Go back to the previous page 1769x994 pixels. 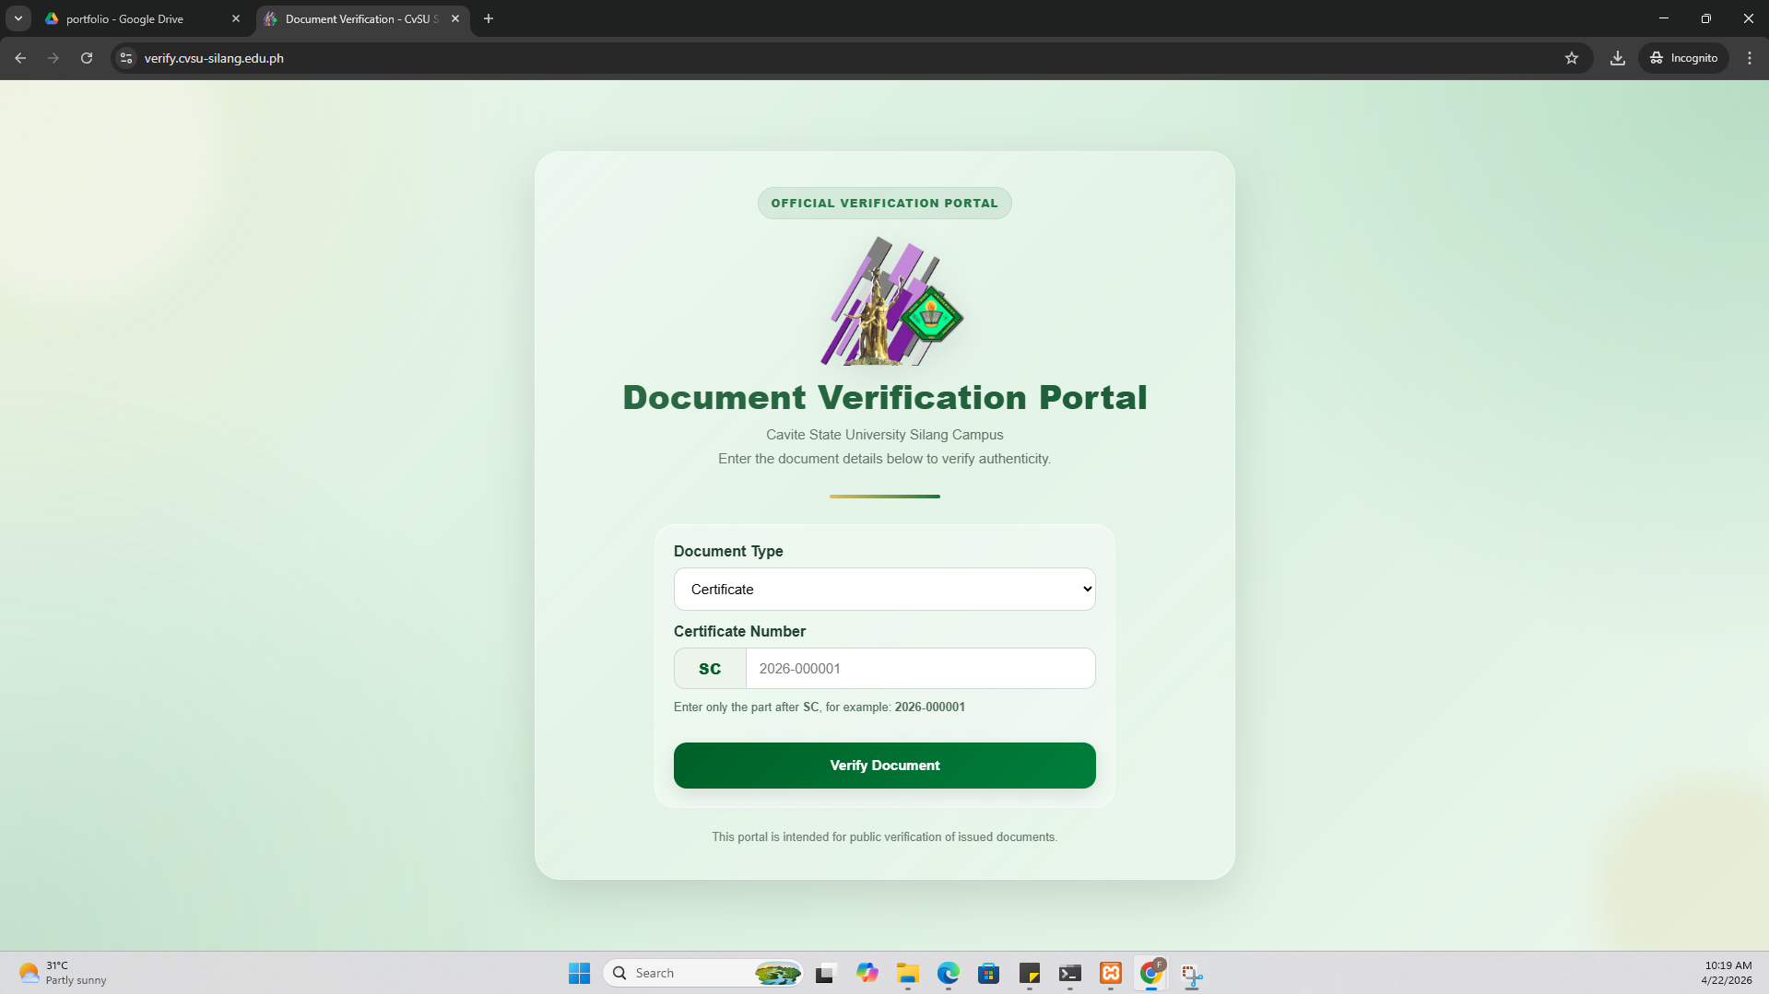point(20,58)
